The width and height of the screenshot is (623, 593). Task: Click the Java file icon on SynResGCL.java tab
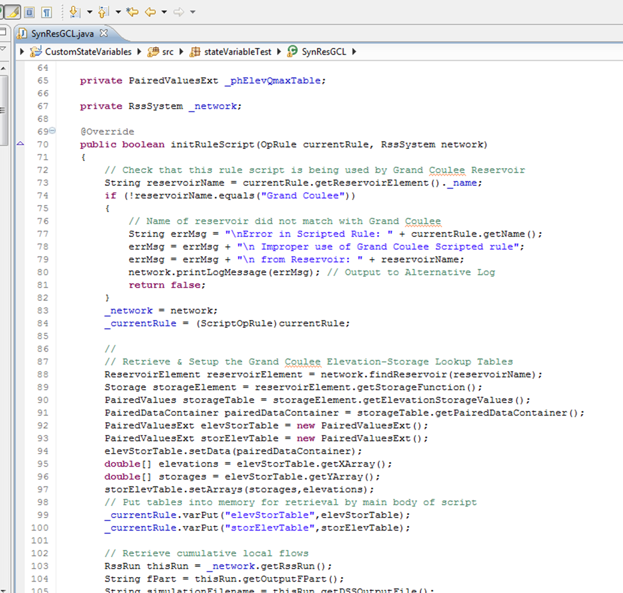coord(22,33)
